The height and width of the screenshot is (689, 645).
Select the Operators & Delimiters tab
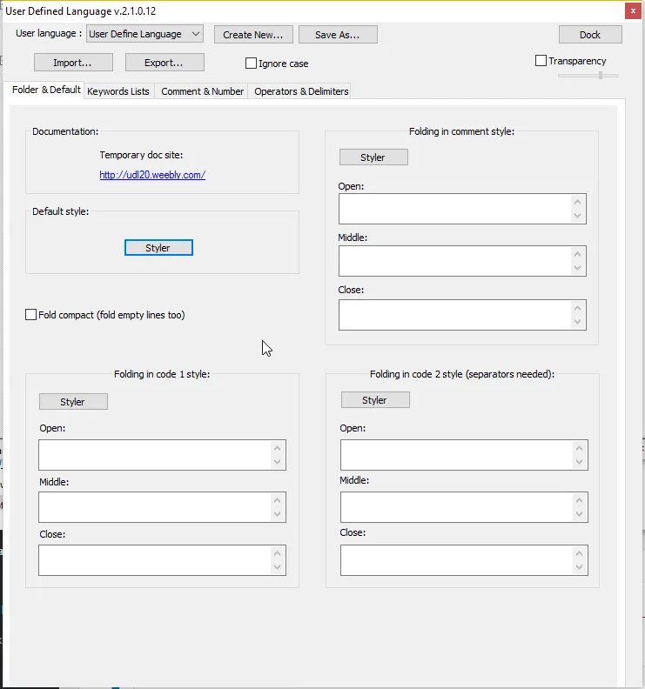(x=301, y=91)
